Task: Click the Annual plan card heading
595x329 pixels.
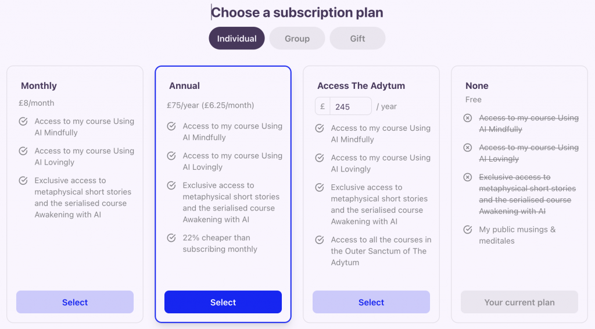Action: pyautogui.click(x=184, y=85)
